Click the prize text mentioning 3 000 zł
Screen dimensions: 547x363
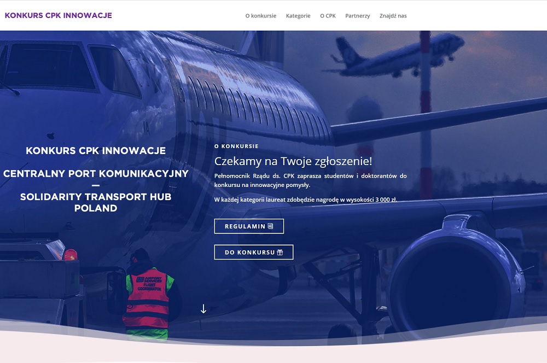[x=306, y=200]
